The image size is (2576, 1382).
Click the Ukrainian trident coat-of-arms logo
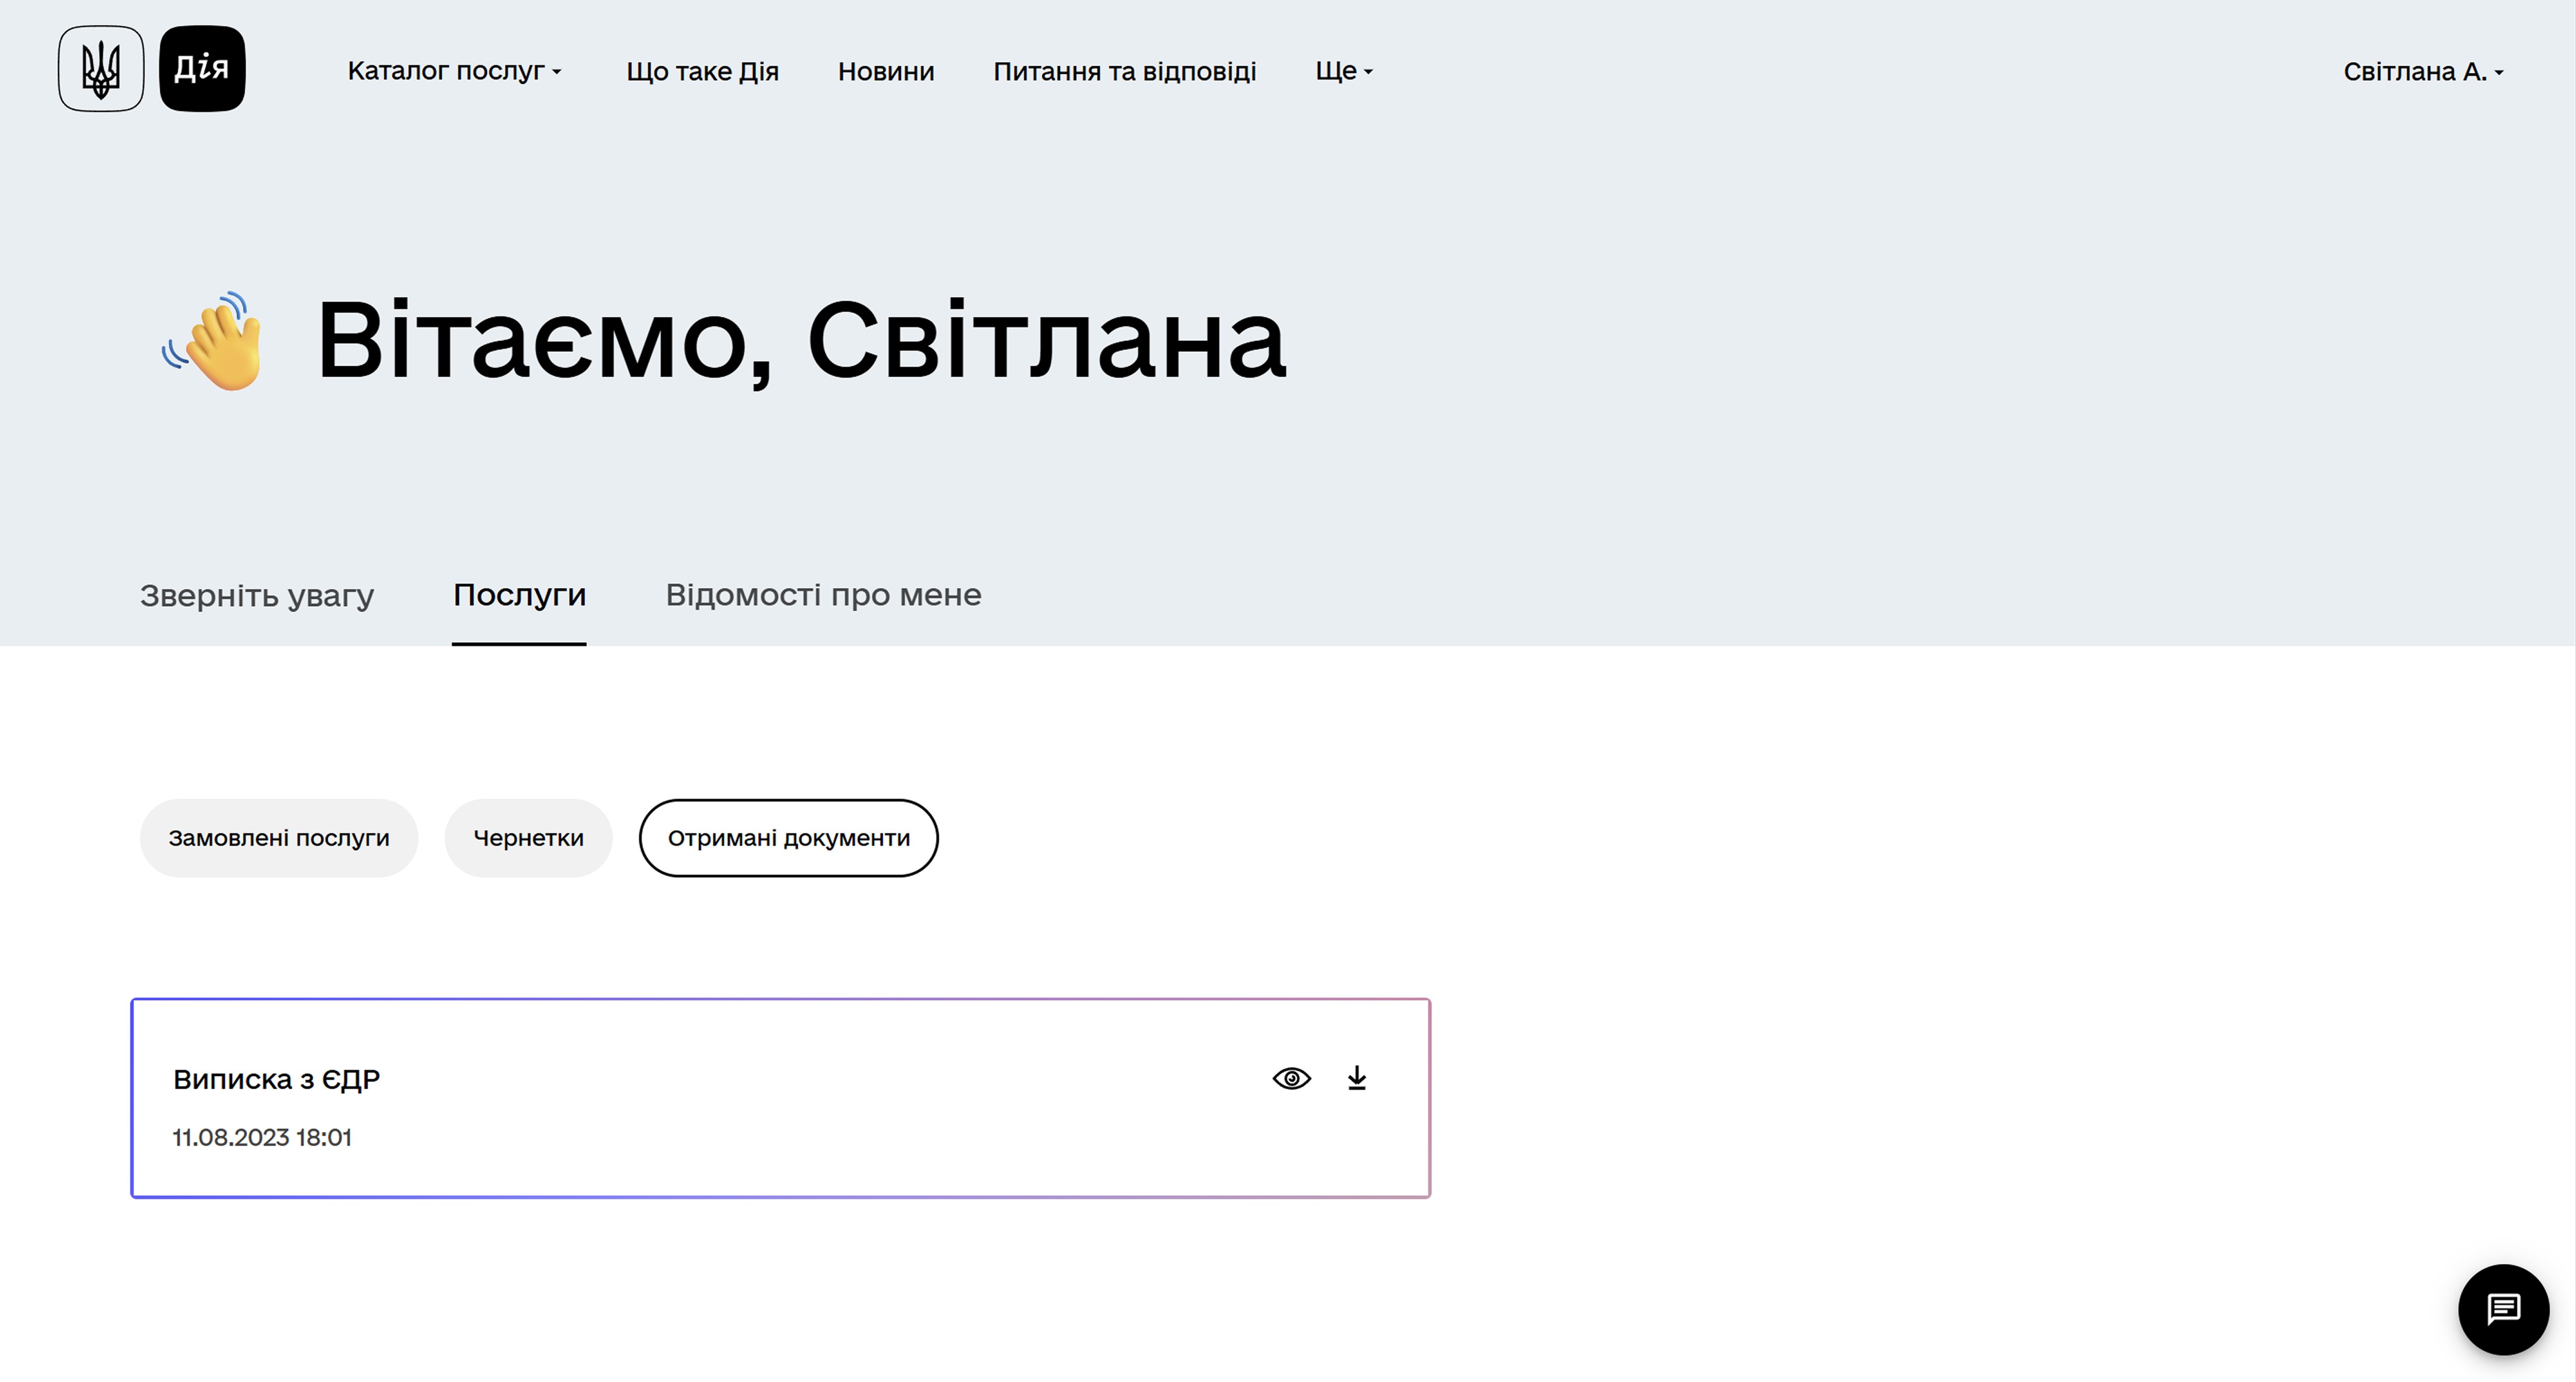(x=101, y=69)
